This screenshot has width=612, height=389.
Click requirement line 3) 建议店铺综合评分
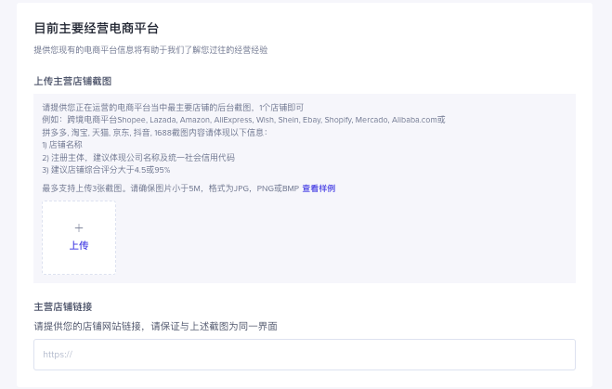pos(106,170)
